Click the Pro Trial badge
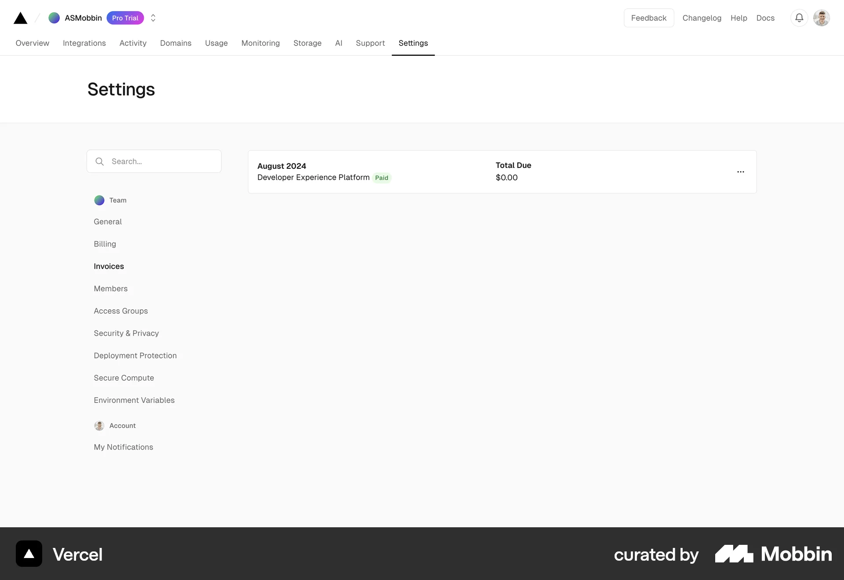Viewport: 844px width, 580px height. tap(125, 18)
